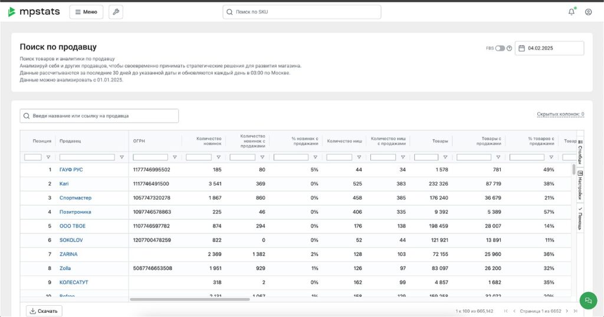
Task: Click the Скрытых колонок: 0 link
Action: (x=560, y=114)
